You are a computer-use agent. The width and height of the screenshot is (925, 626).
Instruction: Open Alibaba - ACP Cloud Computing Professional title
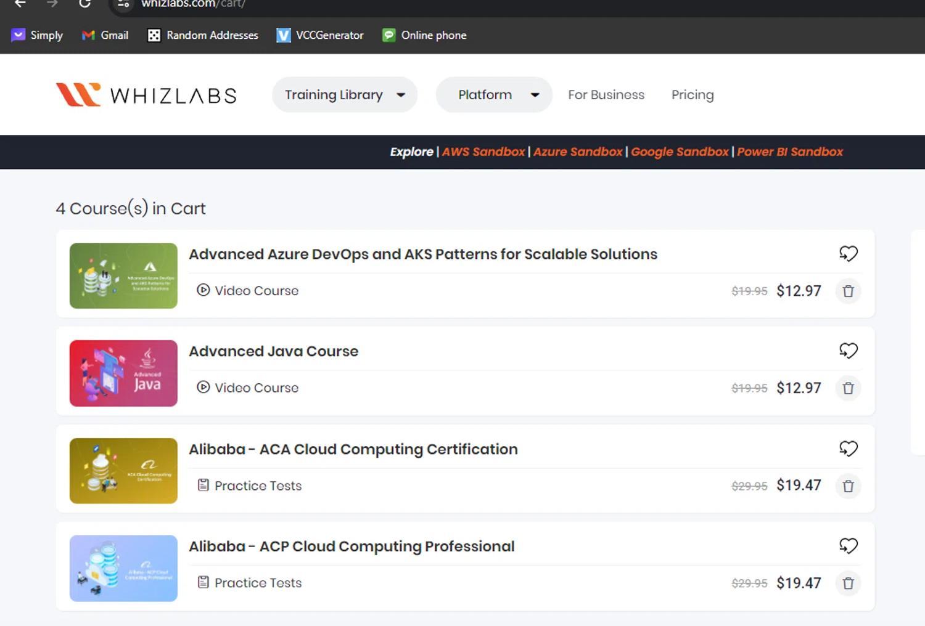point(351,547)
